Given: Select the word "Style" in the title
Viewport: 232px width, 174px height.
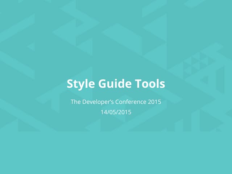Looking at the screenshot, I should 78,84.
